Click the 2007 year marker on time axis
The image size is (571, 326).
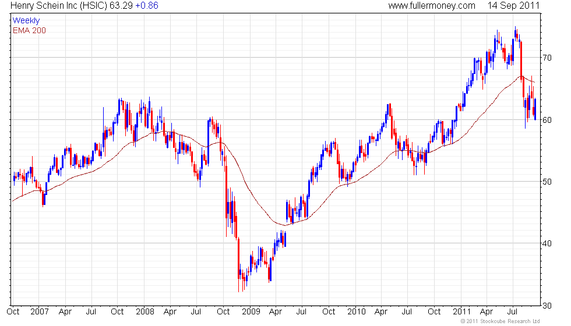40,312
